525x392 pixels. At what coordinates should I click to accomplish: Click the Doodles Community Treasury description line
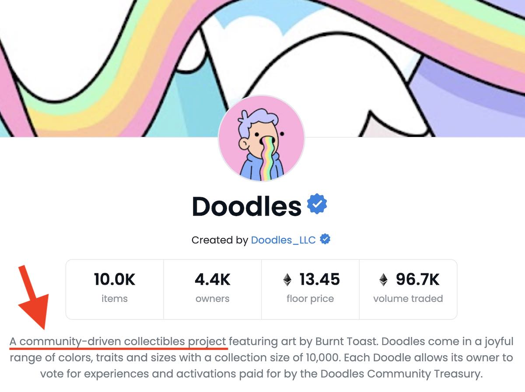pos(261,374)
